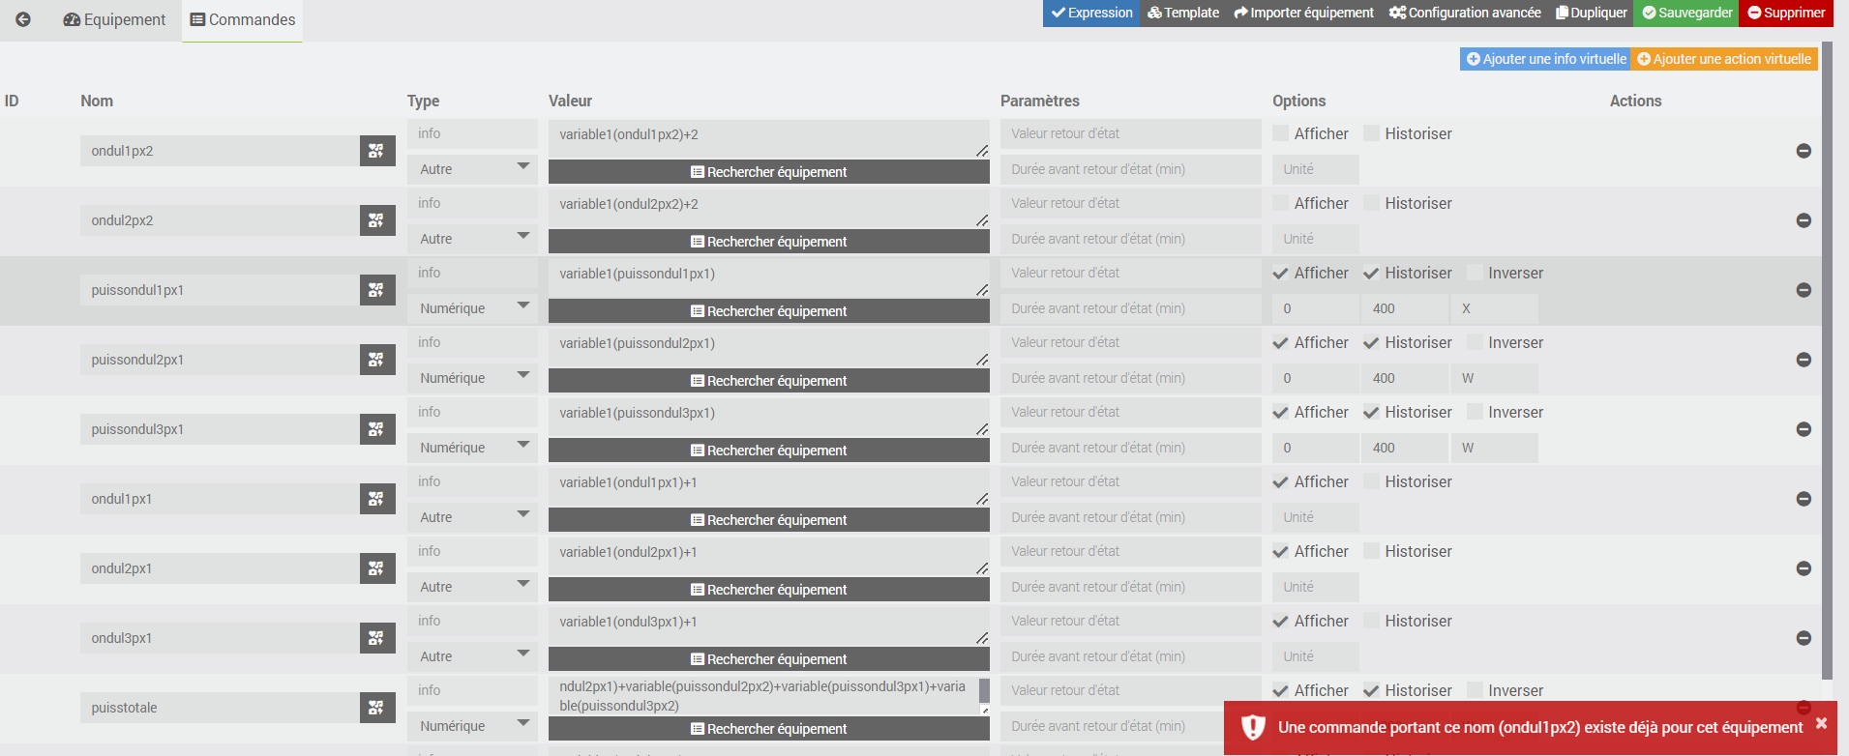Remove the puissondul3px1 command
The width and height of the screenshot is (1849, 756).
coord(1804,429)
